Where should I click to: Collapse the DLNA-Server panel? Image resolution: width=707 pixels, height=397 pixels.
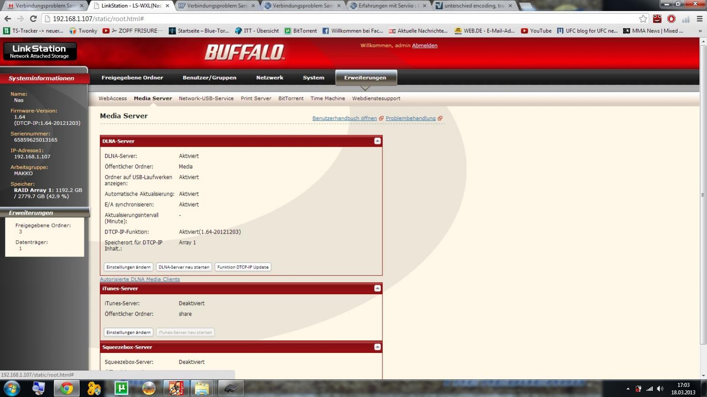pos(377,141)
